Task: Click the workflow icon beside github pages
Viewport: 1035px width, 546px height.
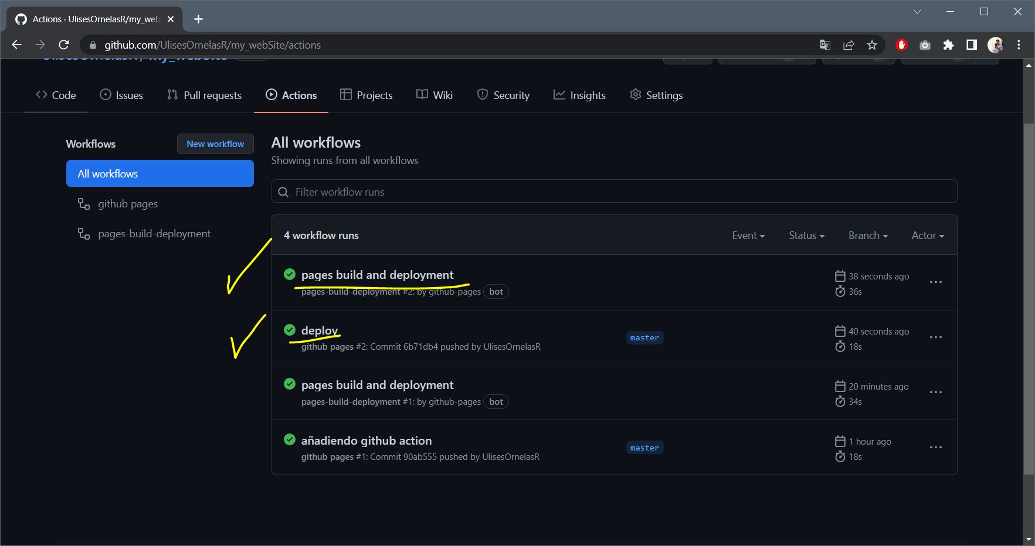Action: pos(84,204)
